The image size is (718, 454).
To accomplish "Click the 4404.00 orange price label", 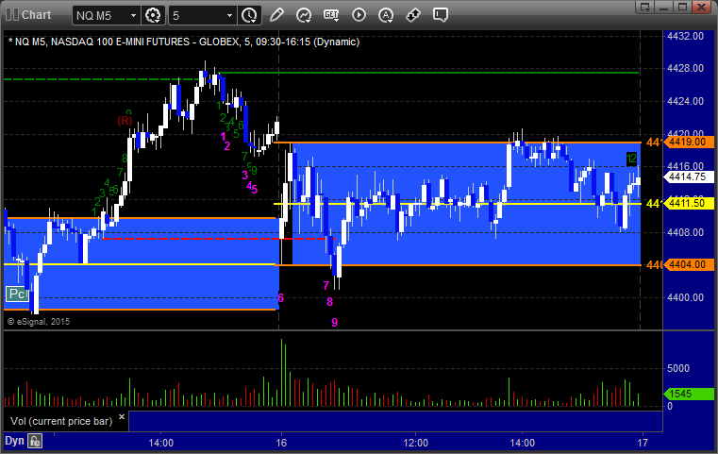I will (689, 264).
